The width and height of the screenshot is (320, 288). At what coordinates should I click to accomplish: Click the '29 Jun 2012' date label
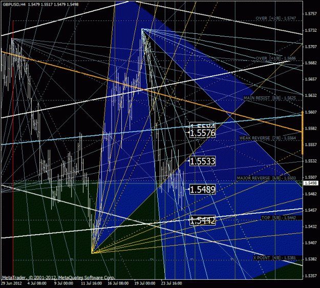pyautogui.click(x=11, y=283)
